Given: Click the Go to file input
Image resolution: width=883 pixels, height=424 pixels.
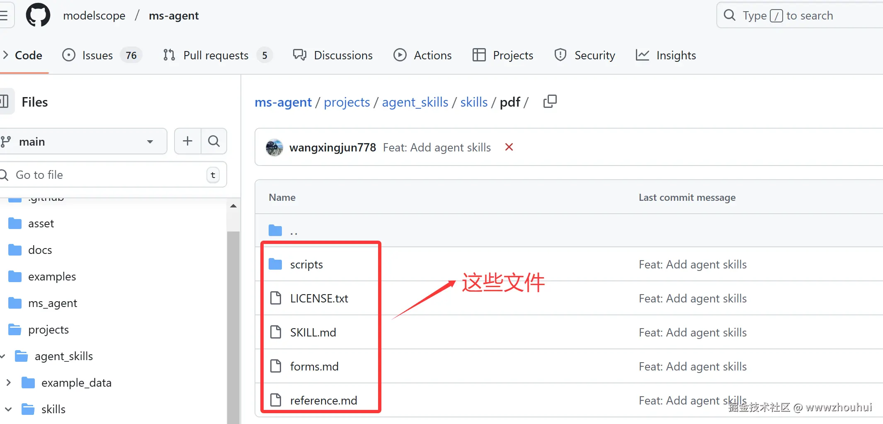Looking at the screenshot, I should coord(112,175).
